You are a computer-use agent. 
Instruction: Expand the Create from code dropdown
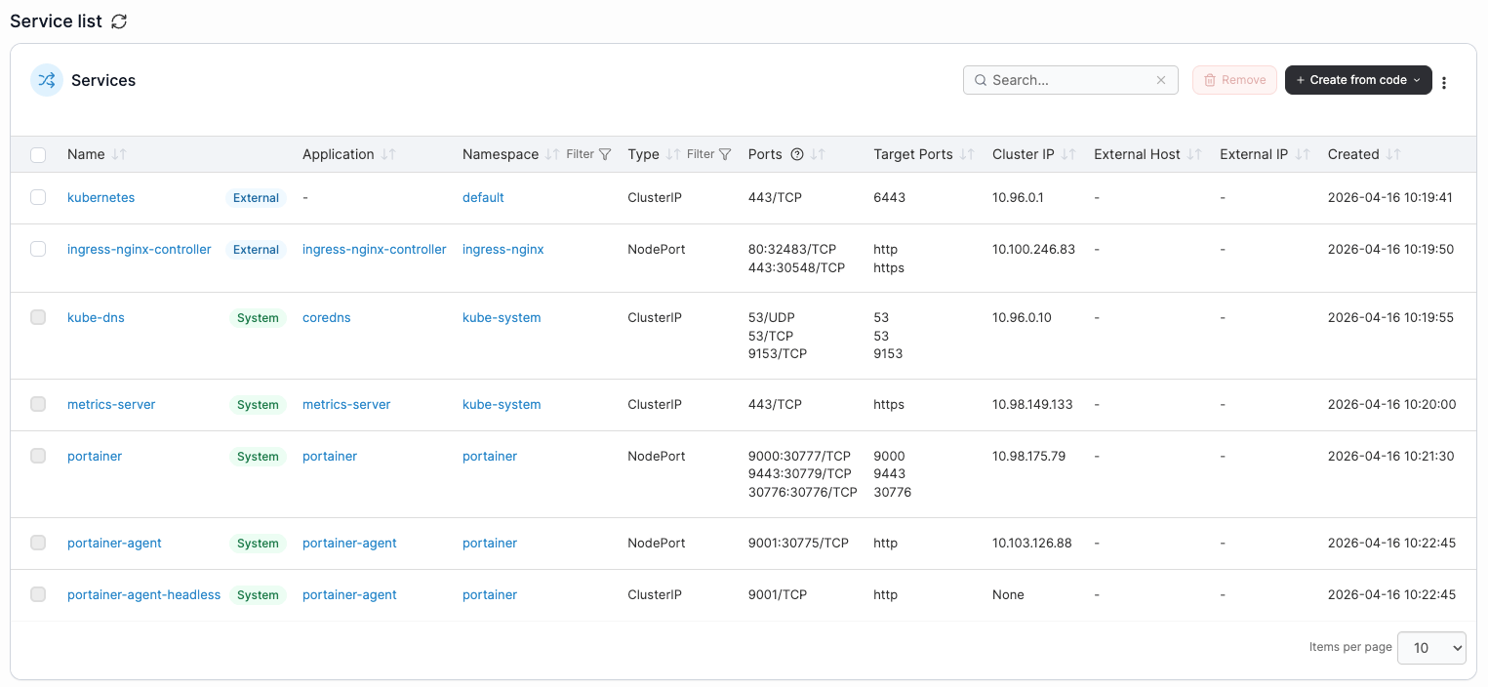(1358, 80)
